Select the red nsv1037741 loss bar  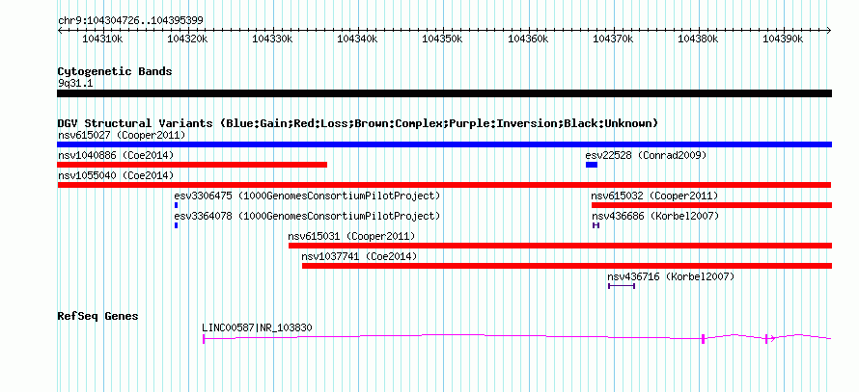[567, 266]
